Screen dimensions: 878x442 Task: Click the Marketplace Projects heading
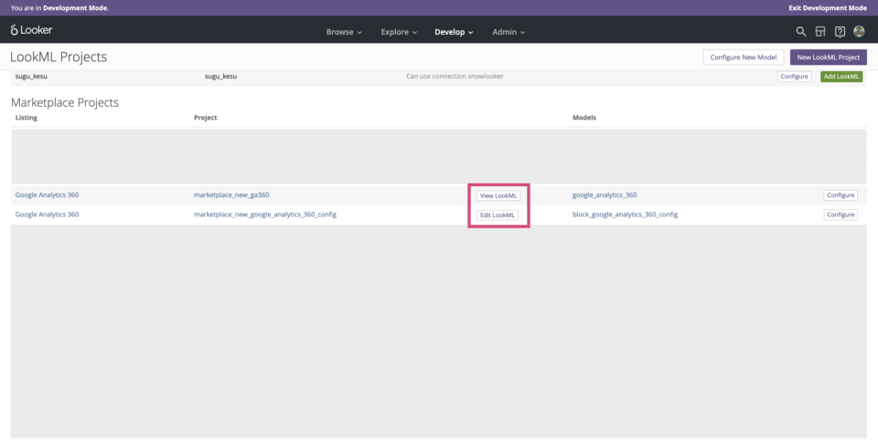pos(64,102)
